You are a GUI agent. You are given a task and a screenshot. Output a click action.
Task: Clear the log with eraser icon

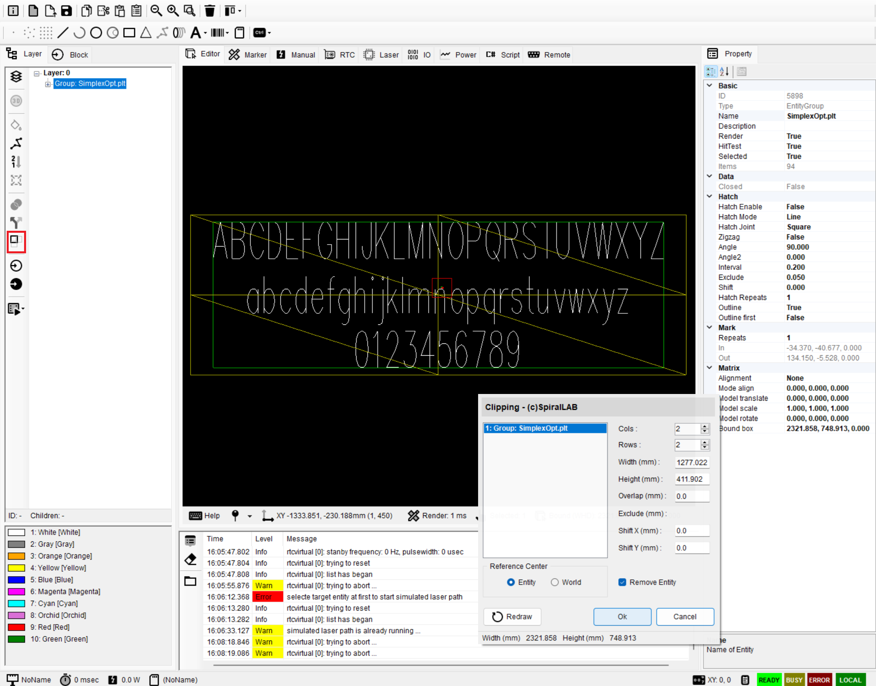click(x=190, y=559)
